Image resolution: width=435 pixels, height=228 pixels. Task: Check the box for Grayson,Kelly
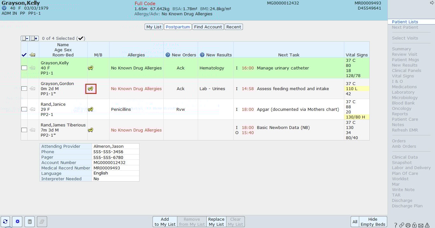(x=24, y=68)
